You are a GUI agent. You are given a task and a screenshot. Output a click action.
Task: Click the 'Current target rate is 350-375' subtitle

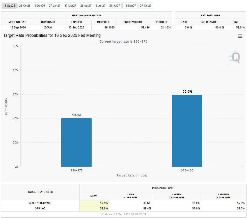point(123,42)
